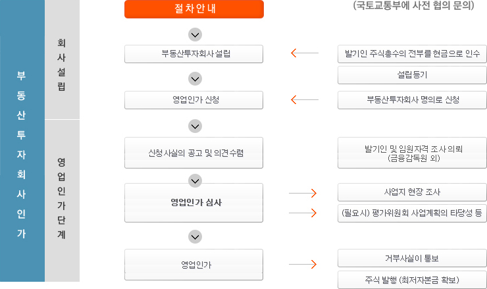Click 발기인 주식총수의 전부를 현금으로 인수 box
487x289 pixels.
(412, 54)
